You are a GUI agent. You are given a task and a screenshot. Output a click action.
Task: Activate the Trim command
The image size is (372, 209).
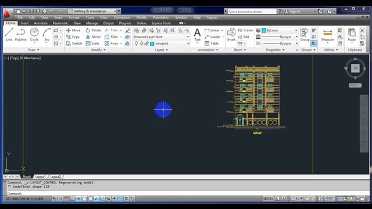[111, 30]
